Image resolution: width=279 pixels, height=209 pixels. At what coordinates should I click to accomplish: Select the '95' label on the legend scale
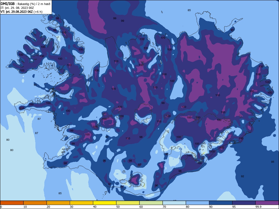234,207
